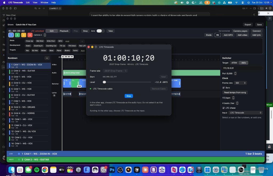Select the red camera 4 button
The height and width of the screenshot is (176, 273).
tap(30, 35)
